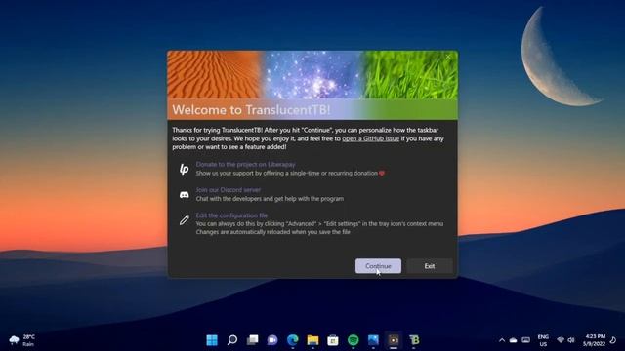625x351 pixels.
Task: Click the focus assist moon tray icon
Action: pyautogui.click(x=614, y=340)
